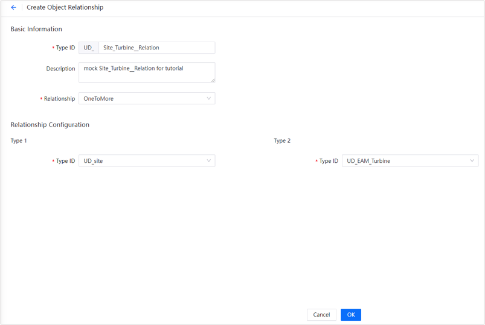485x325 pixels.
Task: Confirm with the blue OK button
Action: [350, 315]
